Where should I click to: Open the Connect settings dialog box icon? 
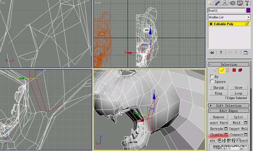246,135
